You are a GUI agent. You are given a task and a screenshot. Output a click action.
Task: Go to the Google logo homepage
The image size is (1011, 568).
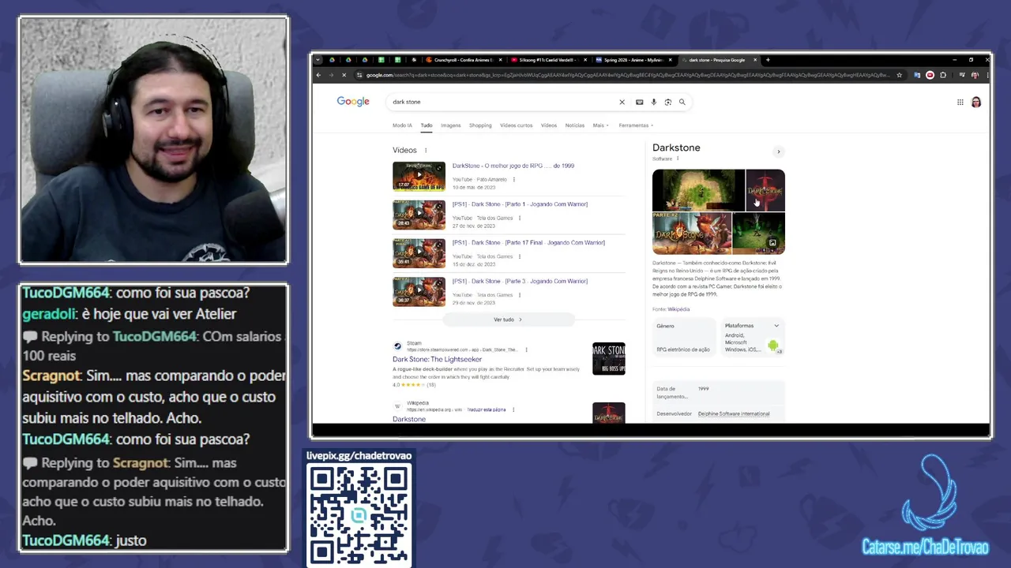point(353,102)
